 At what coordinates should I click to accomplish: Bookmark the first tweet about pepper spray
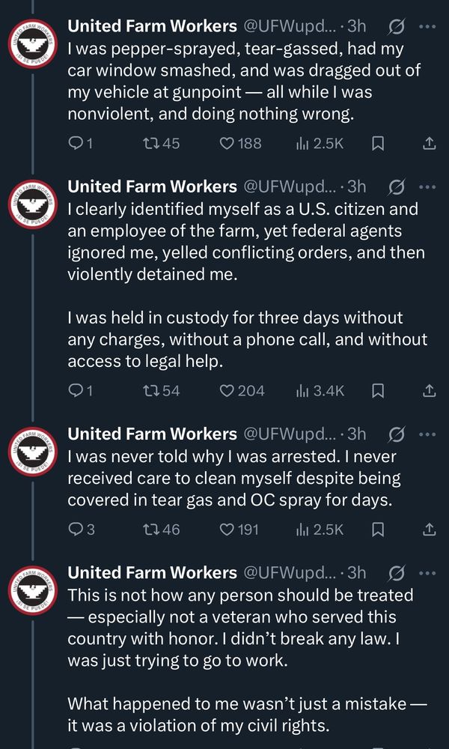click(378, 142)
